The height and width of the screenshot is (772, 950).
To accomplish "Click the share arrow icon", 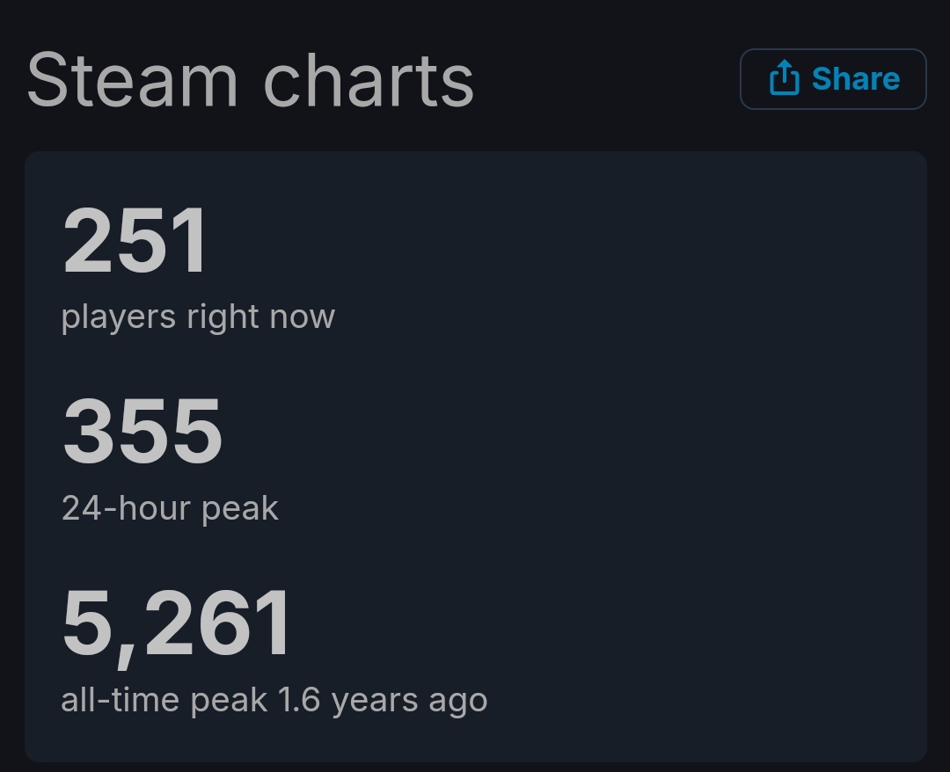I will [784, 79].
